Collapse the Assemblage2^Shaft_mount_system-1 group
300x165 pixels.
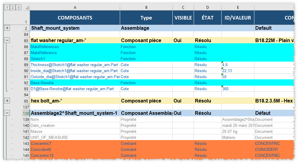pyautogui.click(x=7, y=113)
